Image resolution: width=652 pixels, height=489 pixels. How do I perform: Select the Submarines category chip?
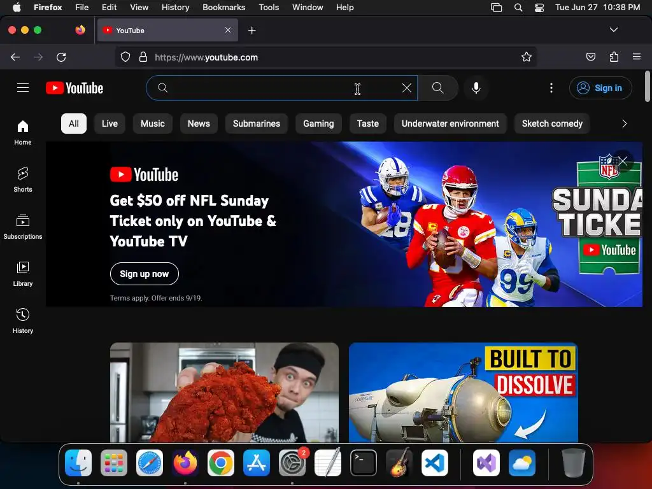(257, 124)
